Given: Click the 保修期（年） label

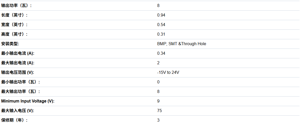Looking at the screenshot, I should (14, 120).
